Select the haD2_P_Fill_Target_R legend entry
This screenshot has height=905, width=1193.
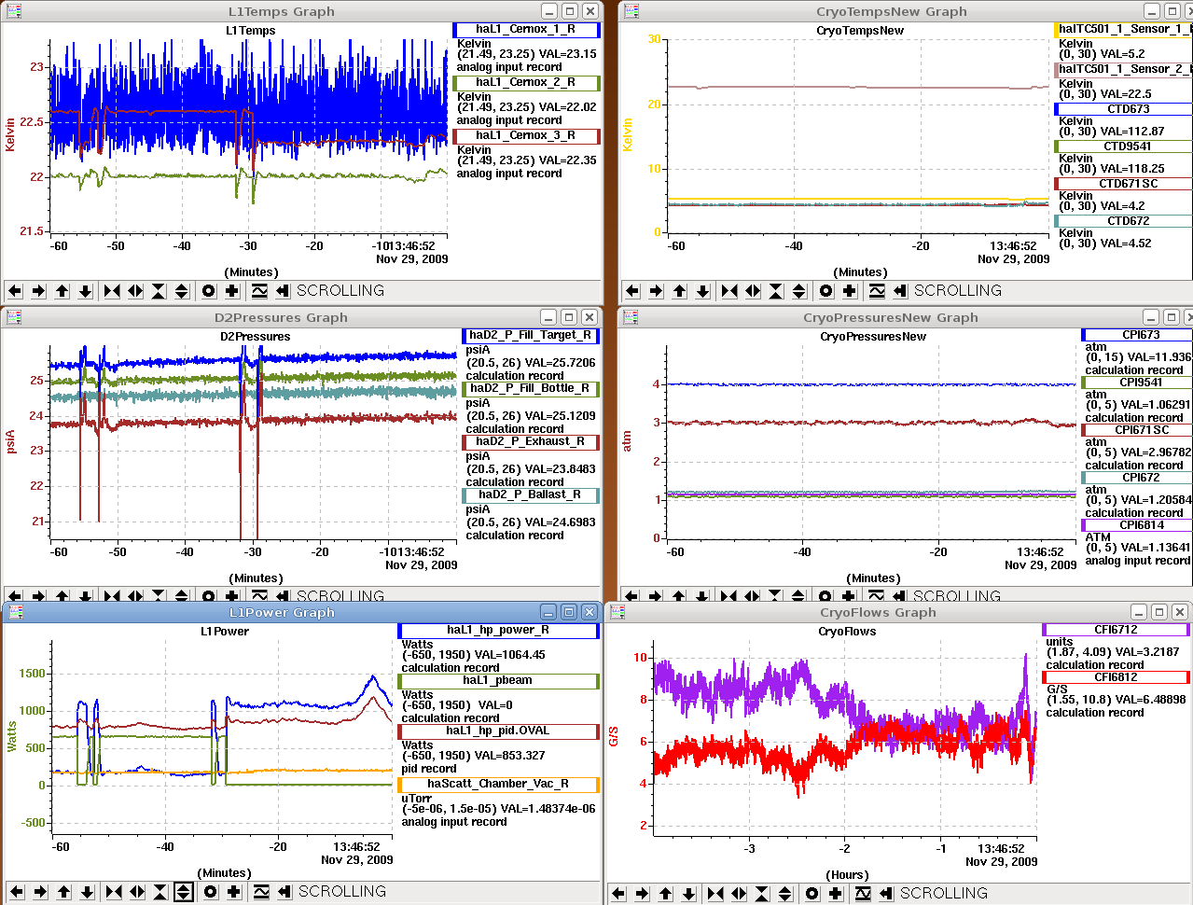click(x=531, y=336)
